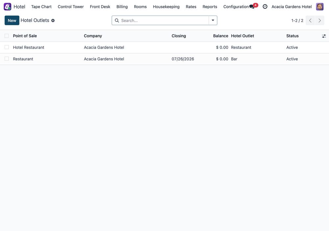Sort by Point of Sale column

(x=25, y=36)
